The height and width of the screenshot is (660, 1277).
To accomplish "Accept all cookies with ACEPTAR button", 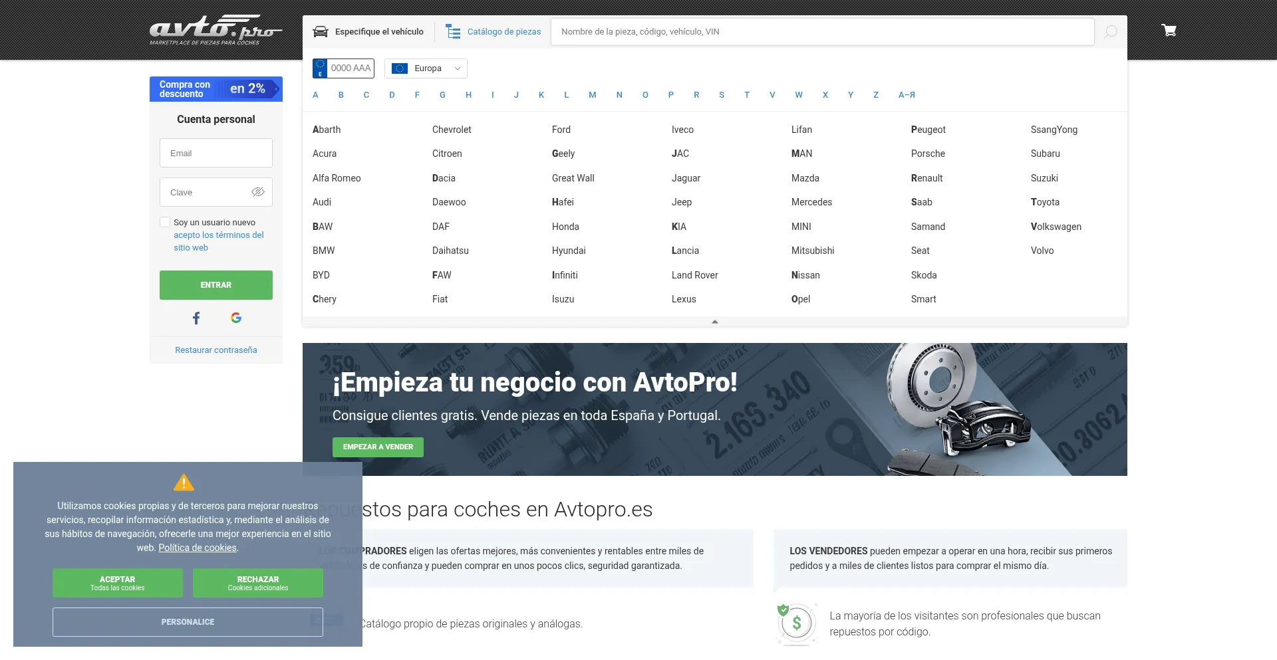I will click(118, 583).
